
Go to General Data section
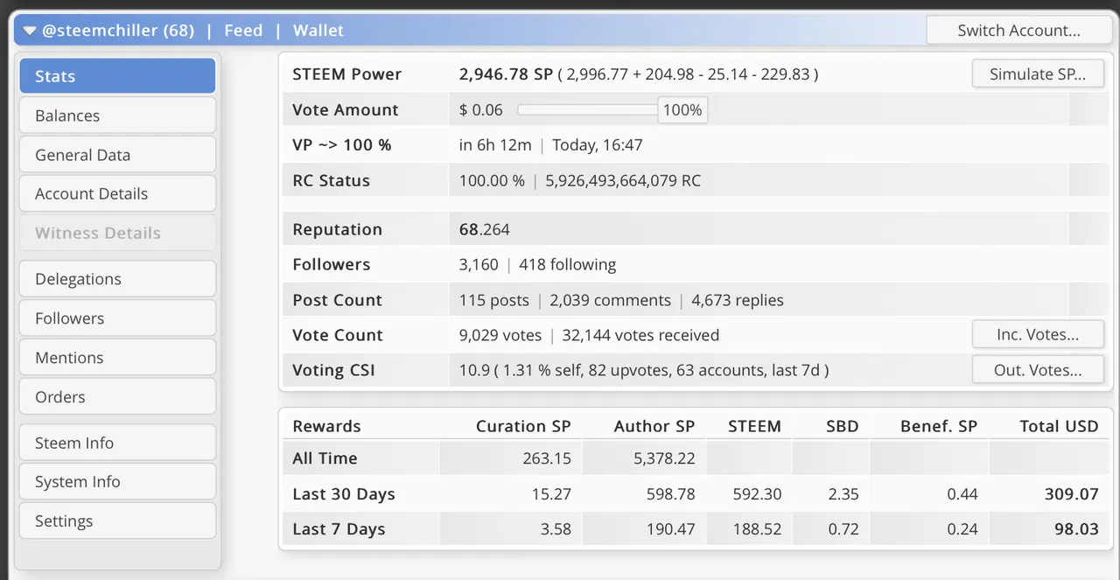tap(117, 155)
